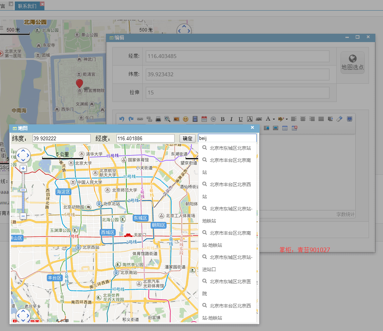Click the 地图选点 map pick button
The height and width of the screenshot is (331, 383).
point(353,63)
